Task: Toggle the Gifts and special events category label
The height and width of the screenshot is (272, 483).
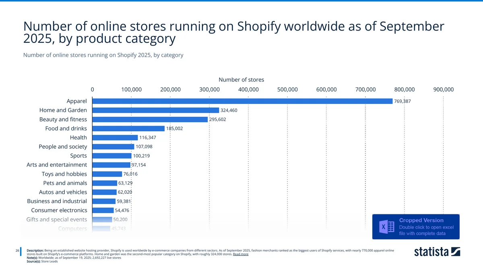Action: pyautogui.click(x=56, y=219)
